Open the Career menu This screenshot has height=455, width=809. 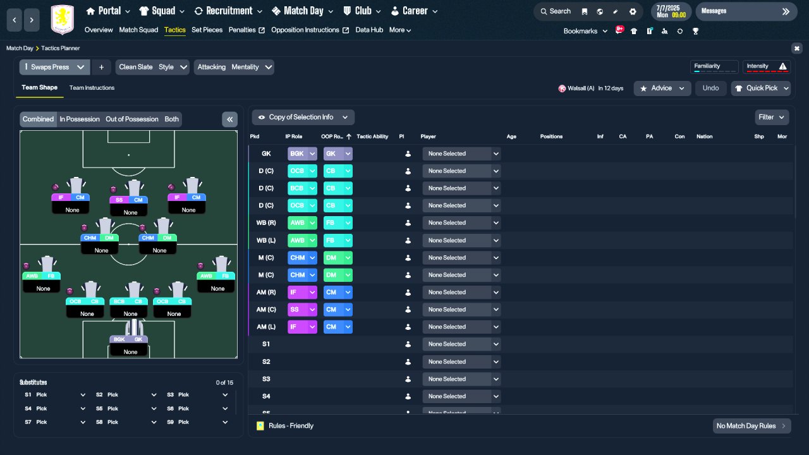point(415,11)
